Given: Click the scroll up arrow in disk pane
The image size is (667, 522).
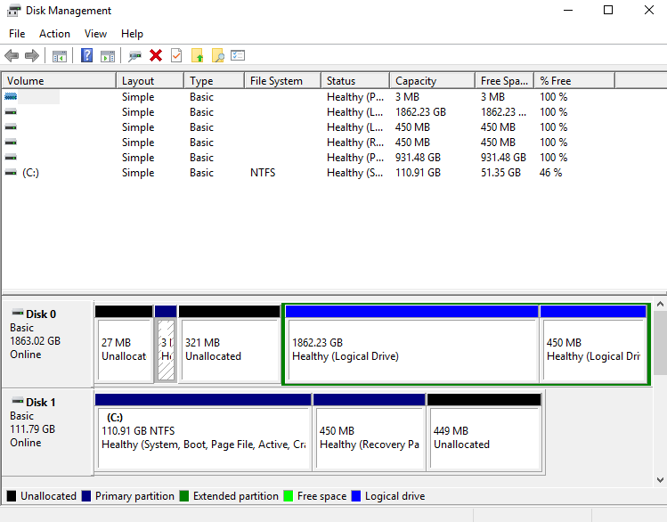Looking at the screenshot, I should [x=660, y=304].
